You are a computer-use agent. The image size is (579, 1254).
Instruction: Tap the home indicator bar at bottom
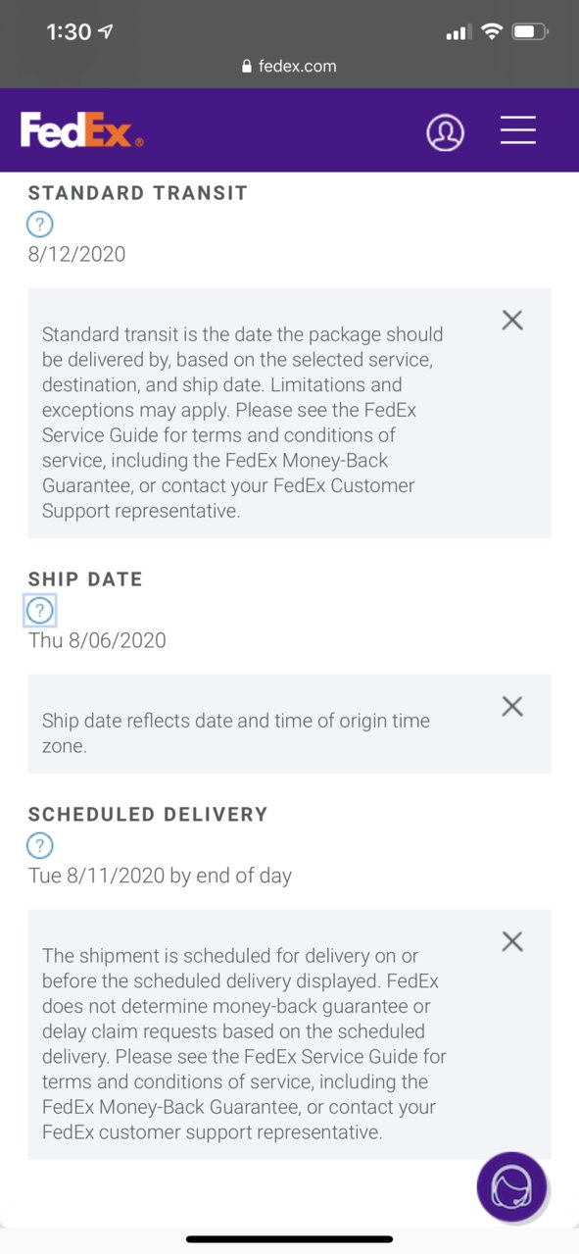[290, 1238]
